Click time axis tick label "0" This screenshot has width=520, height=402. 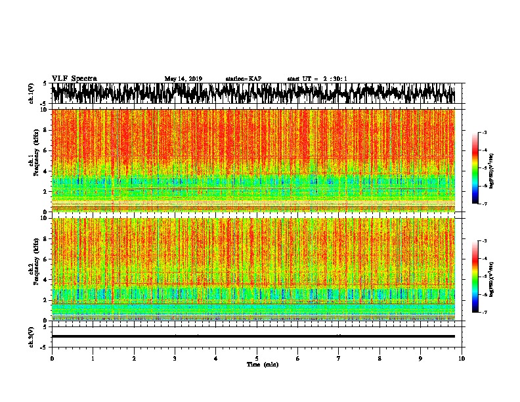[x=52, y=358]
